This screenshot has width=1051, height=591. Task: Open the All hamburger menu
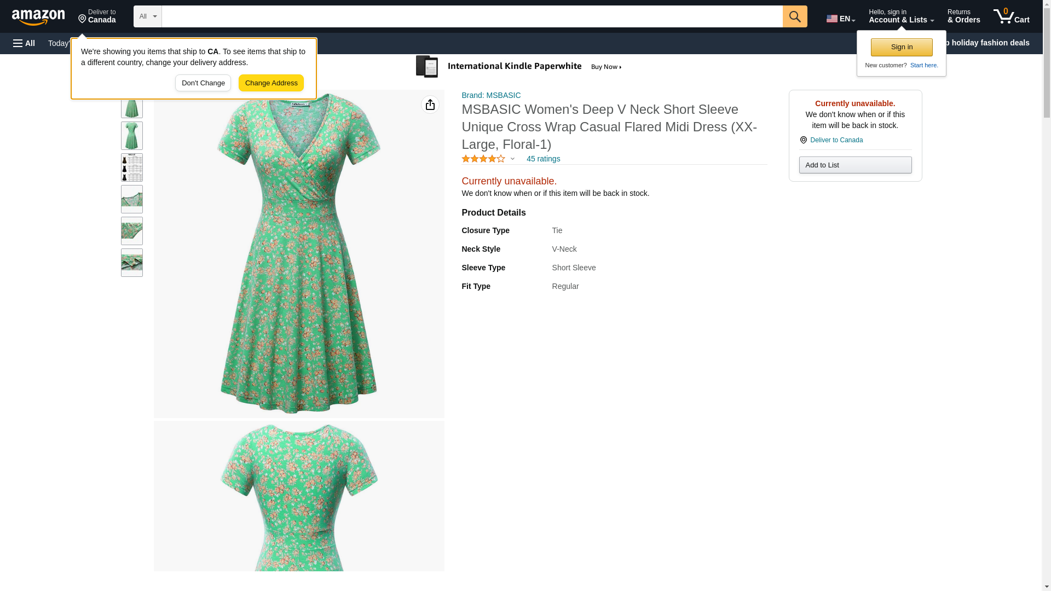pos(24,43)
